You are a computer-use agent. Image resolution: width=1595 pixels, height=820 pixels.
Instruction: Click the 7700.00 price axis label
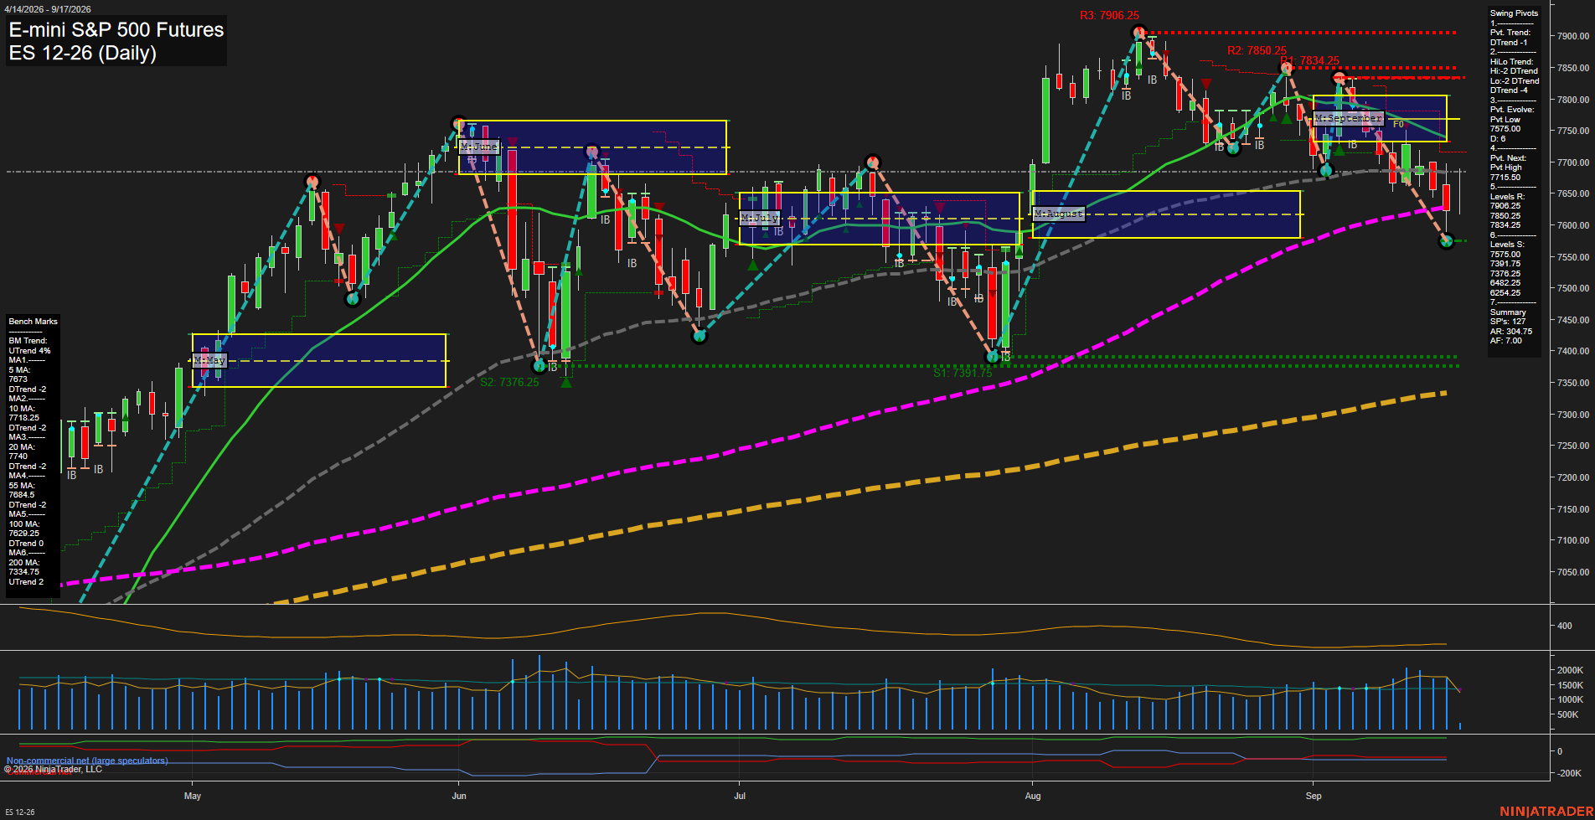tap(1573, 162)
